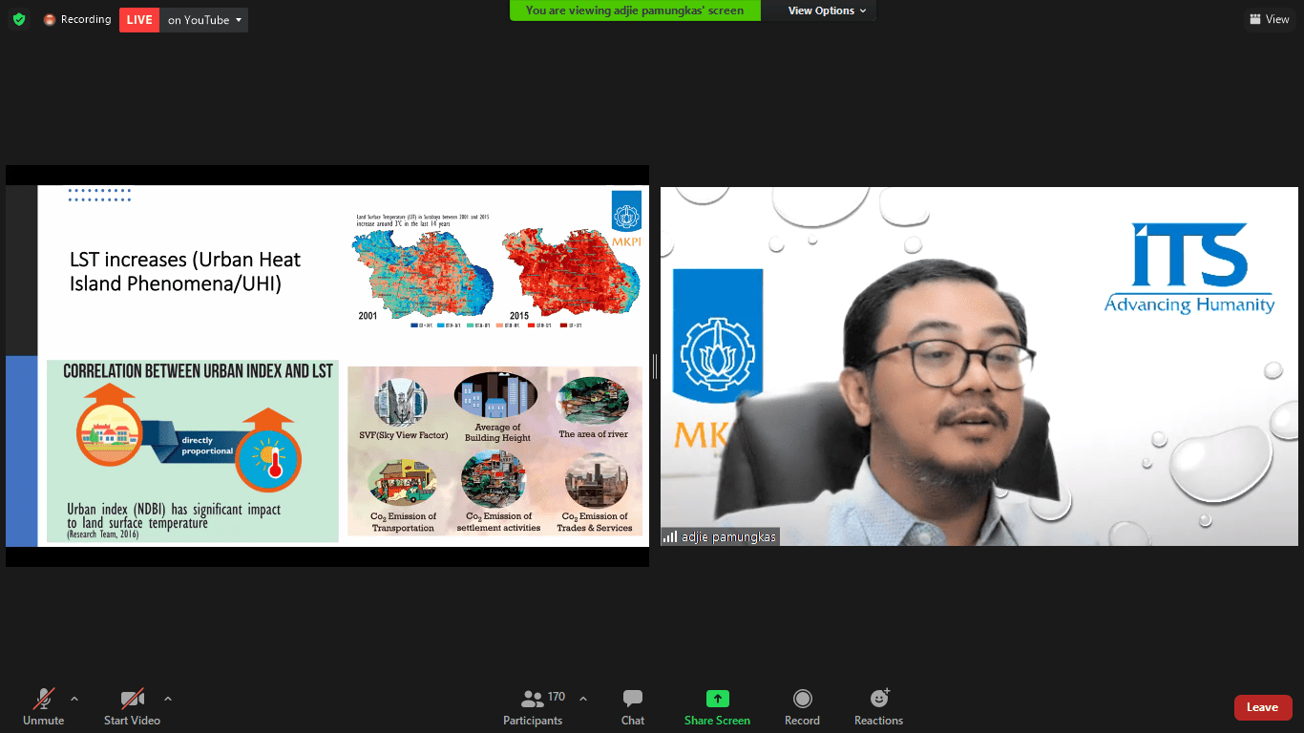
Task: Open the Reactions emoji picker
Action: click(878, 707)
